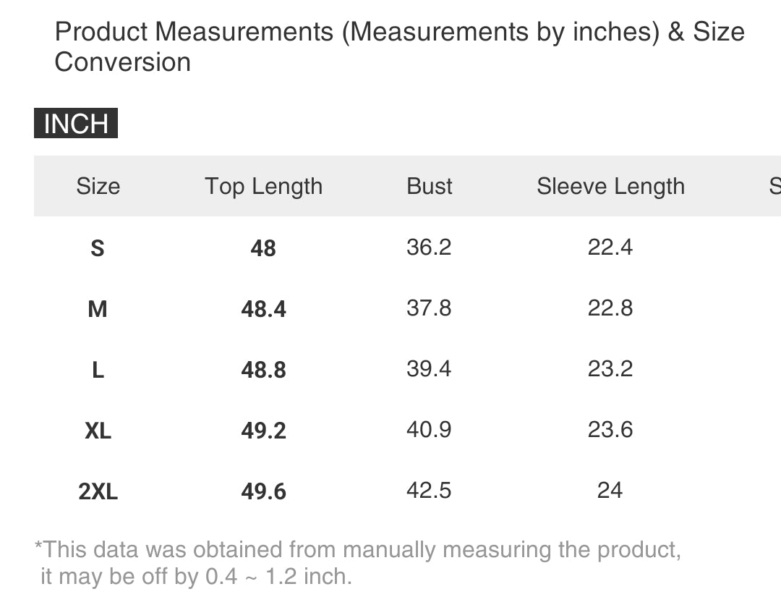
Task: Click the 39.4 bust value
Action: point(429,369)
